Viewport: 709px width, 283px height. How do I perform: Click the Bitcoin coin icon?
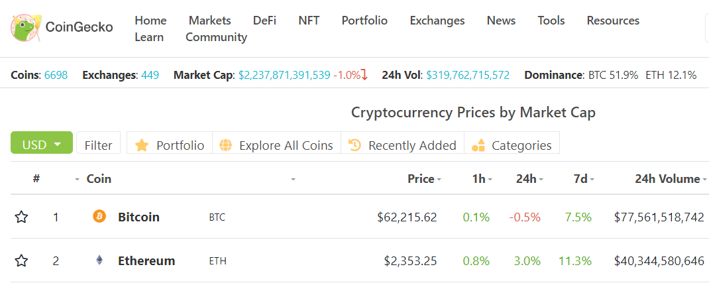[x=99, y=217]
